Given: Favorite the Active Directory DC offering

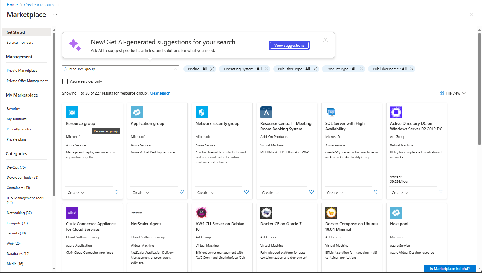Looking at the screenshot, I should pos(441,192).
